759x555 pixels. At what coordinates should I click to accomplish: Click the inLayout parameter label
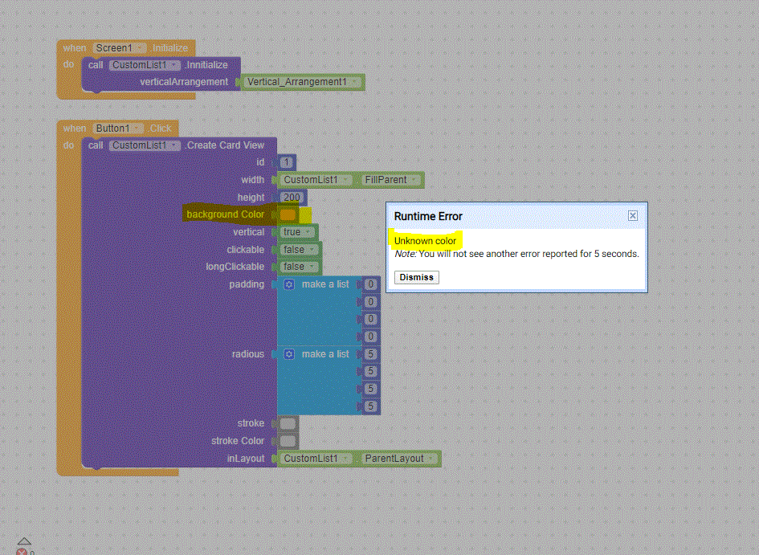(246, 459)
